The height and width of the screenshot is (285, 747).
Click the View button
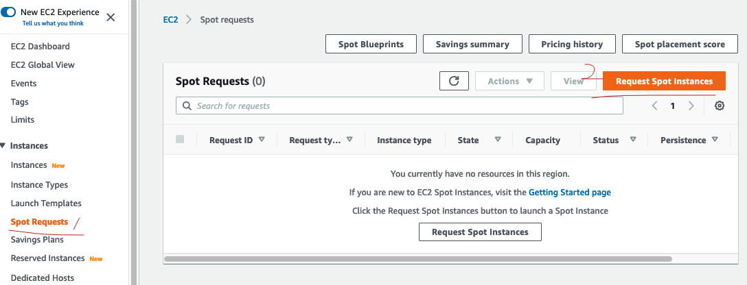click(x=573, y=81)
